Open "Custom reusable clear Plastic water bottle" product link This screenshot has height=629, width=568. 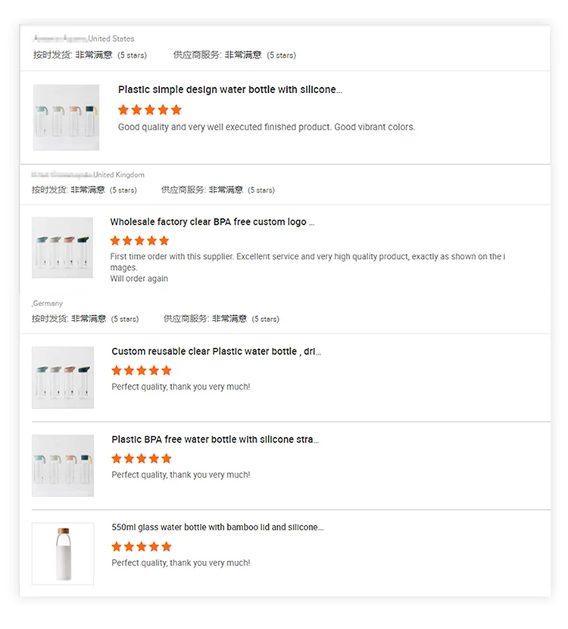(x=216, y=352)
